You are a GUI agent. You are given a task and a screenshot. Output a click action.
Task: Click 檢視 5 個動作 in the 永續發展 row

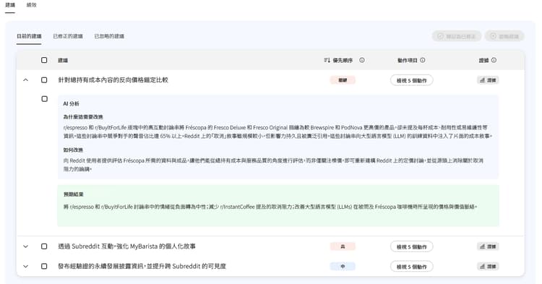412,267
